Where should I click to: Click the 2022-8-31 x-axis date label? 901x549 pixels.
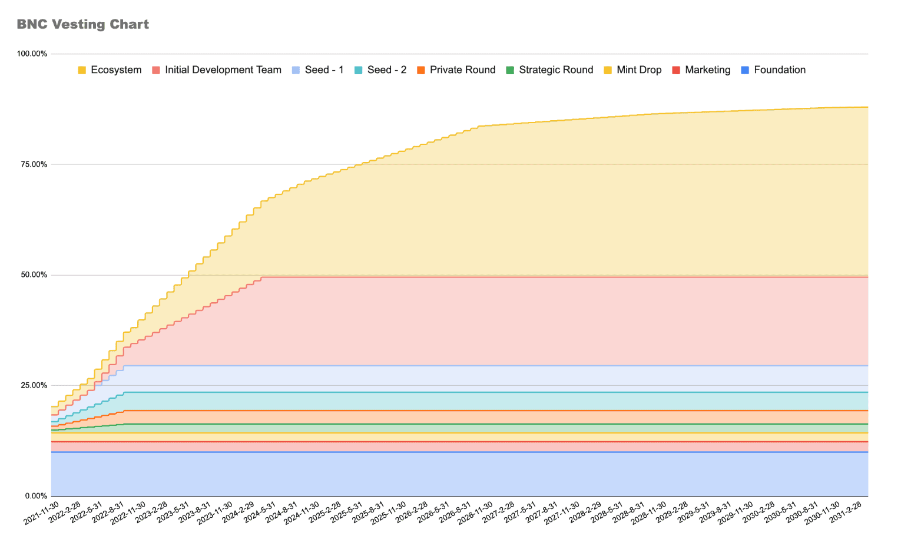coord(108,513)
